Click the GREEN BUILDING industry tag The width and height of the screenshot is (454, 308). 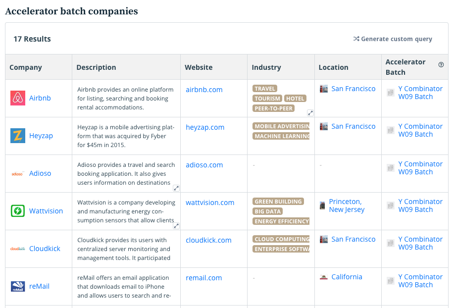click(x=278, y=202)
